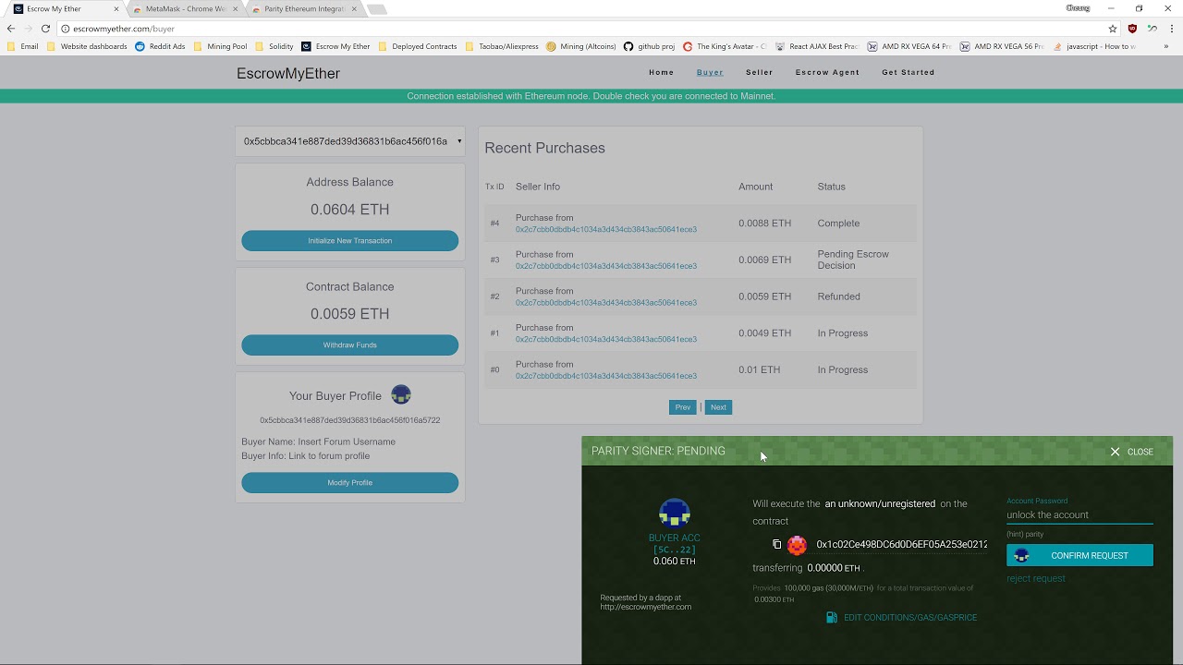Click the 'Pending Escrow Decision' status text

pos(853,260)
